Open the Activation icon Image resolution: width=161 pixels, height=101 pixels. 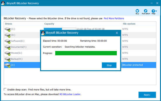tap(146, 11)
